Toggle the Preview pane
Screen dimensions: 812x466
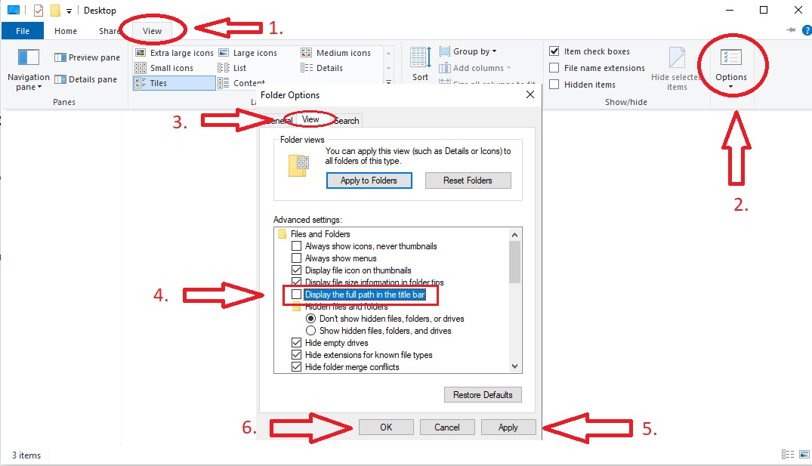[85, 57]
